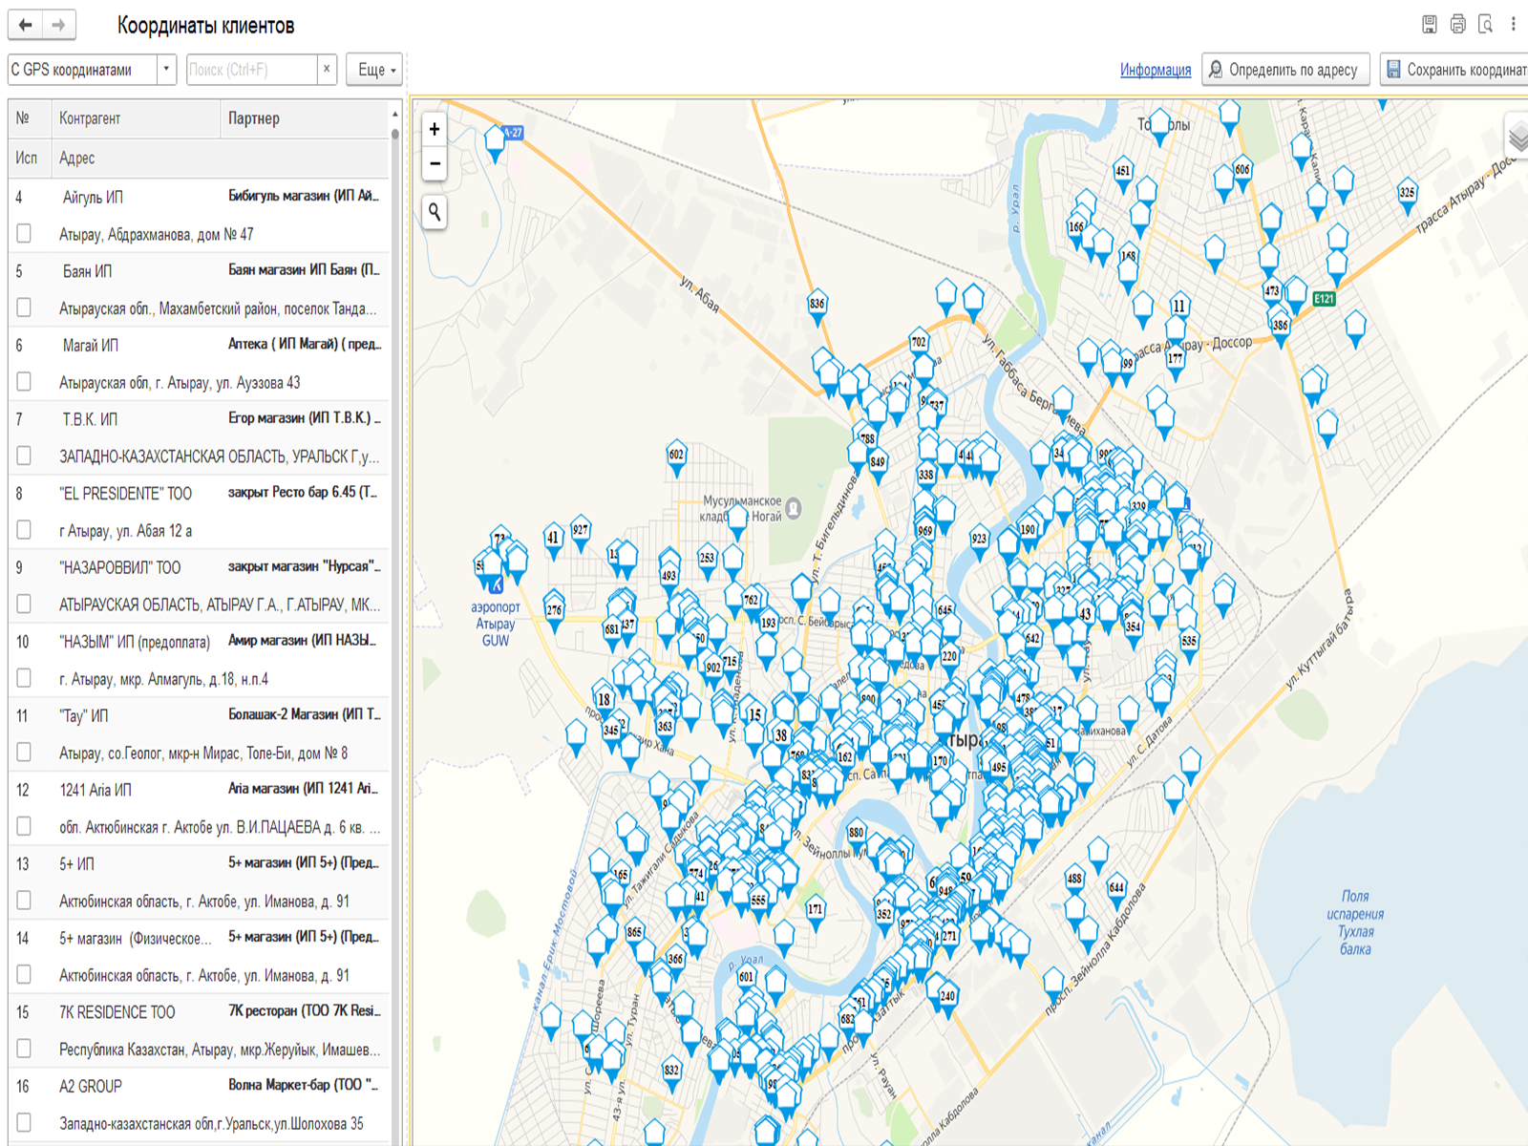Image resolution: width=1528 pixels, height=1146 pixels.
Task: Tick the checkbox for НАЗЫМ ИП row
Action: pos(24,678)
